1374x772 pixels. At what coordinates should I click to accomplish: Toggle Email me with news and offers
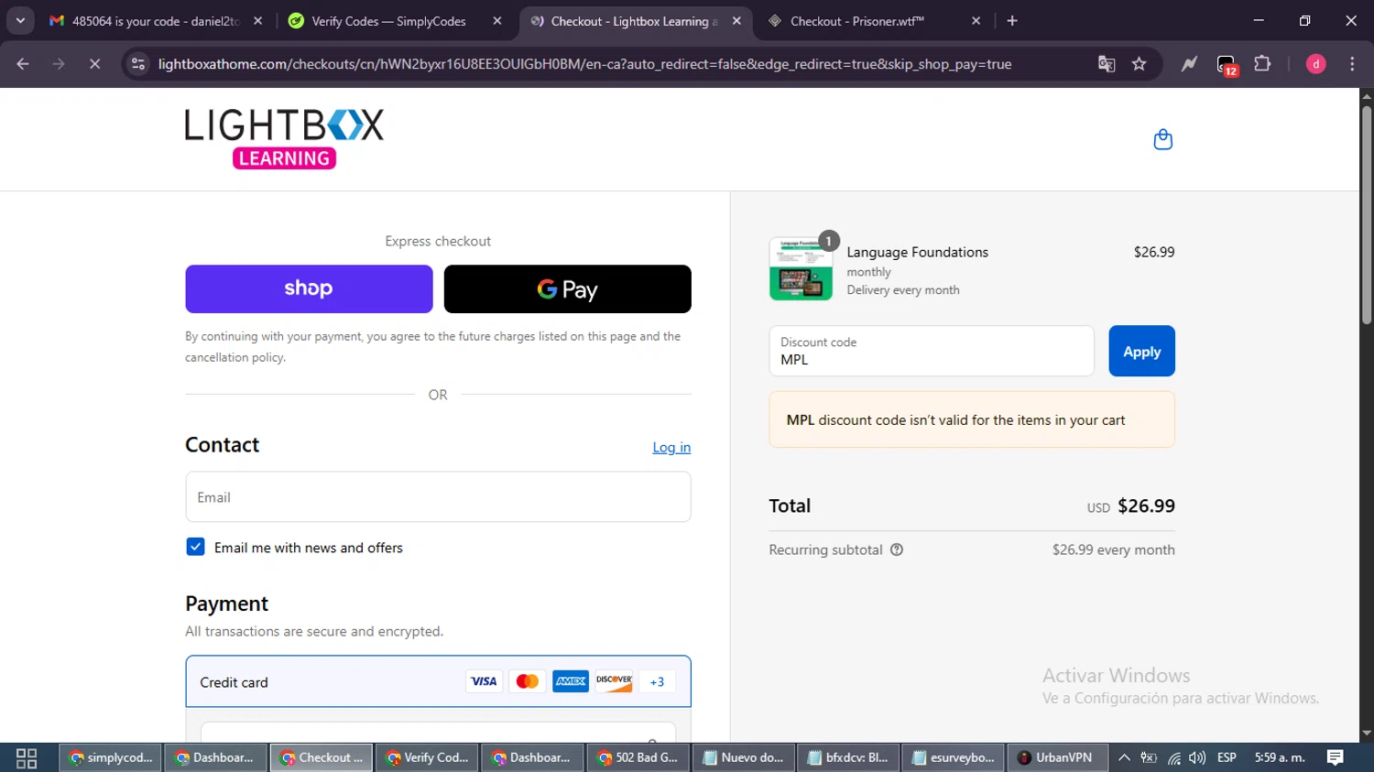tap(195, 547)
